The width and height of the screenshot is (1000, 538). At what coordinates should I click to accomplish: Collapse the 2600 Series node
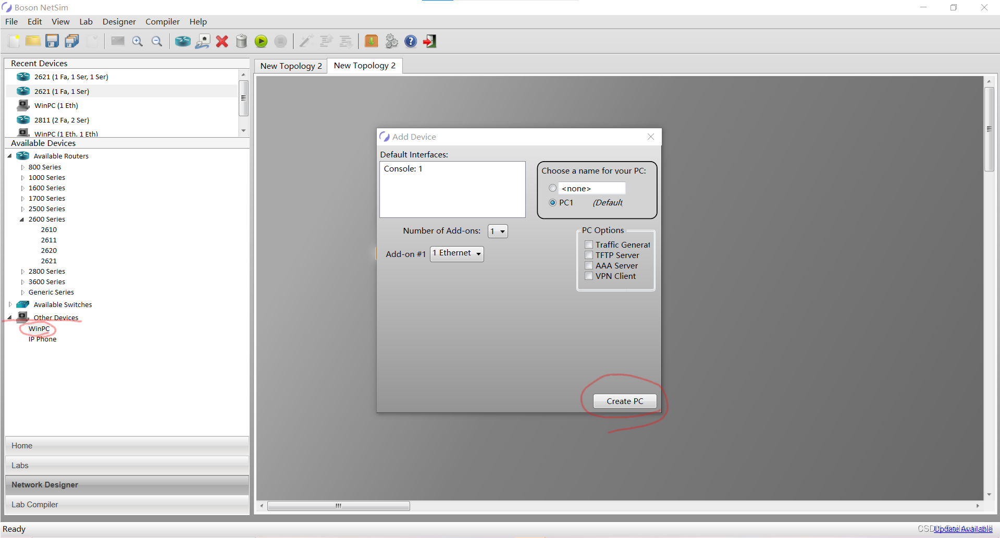point(22,219)
